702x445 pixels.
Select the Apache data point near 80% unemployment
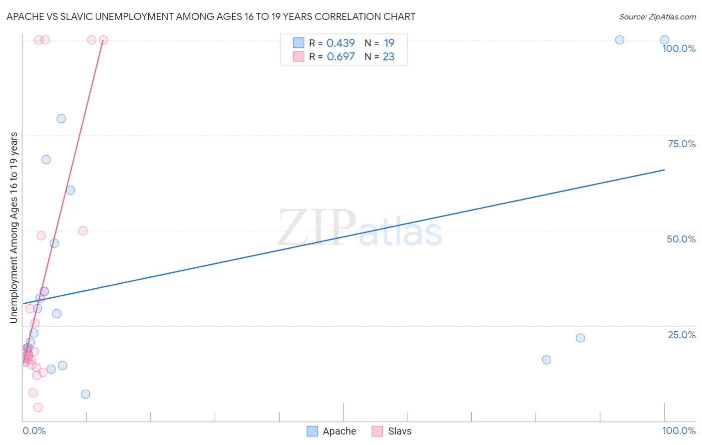(61, 118)
